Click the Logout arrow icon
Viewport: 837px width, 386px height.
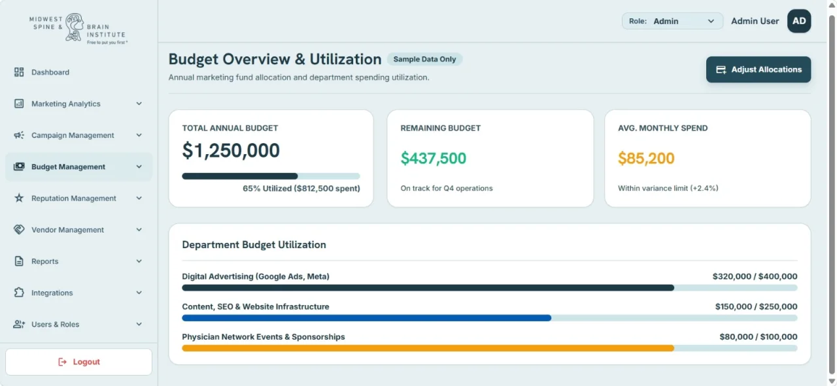tap(63, 362)
